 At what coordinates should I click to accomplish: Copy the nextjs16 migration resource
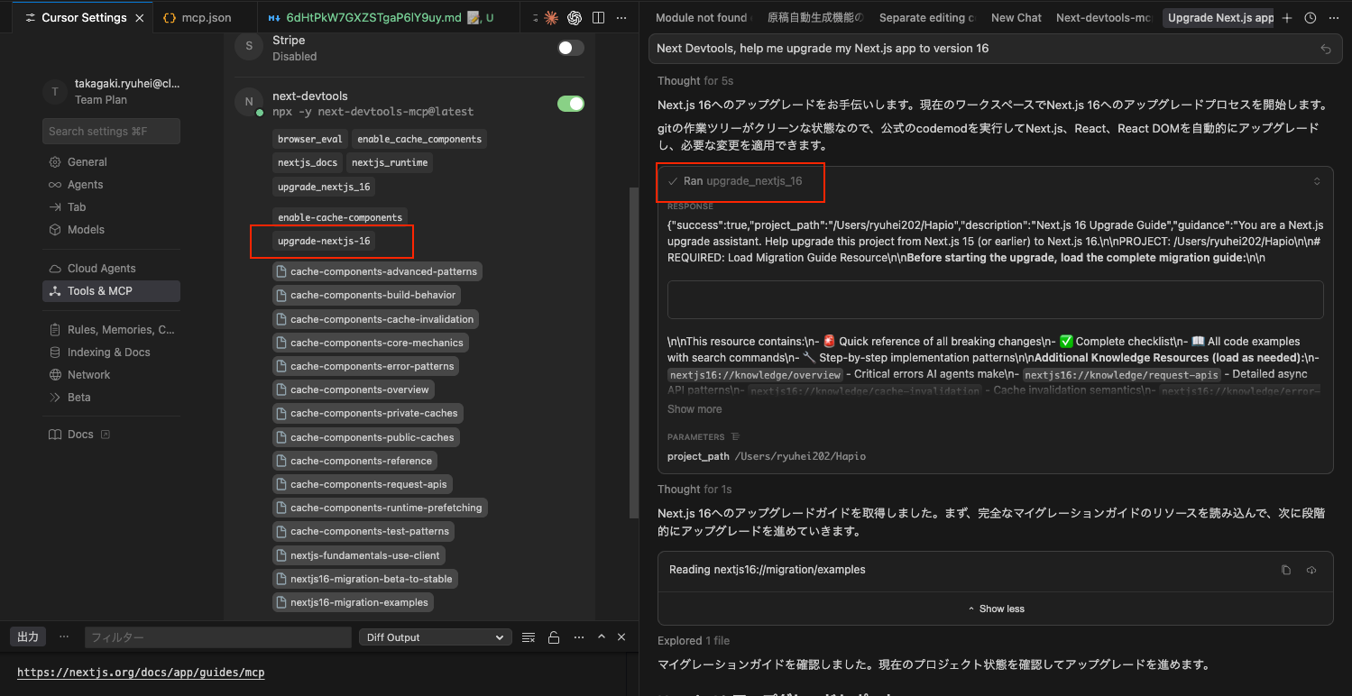coord(1286,570)
